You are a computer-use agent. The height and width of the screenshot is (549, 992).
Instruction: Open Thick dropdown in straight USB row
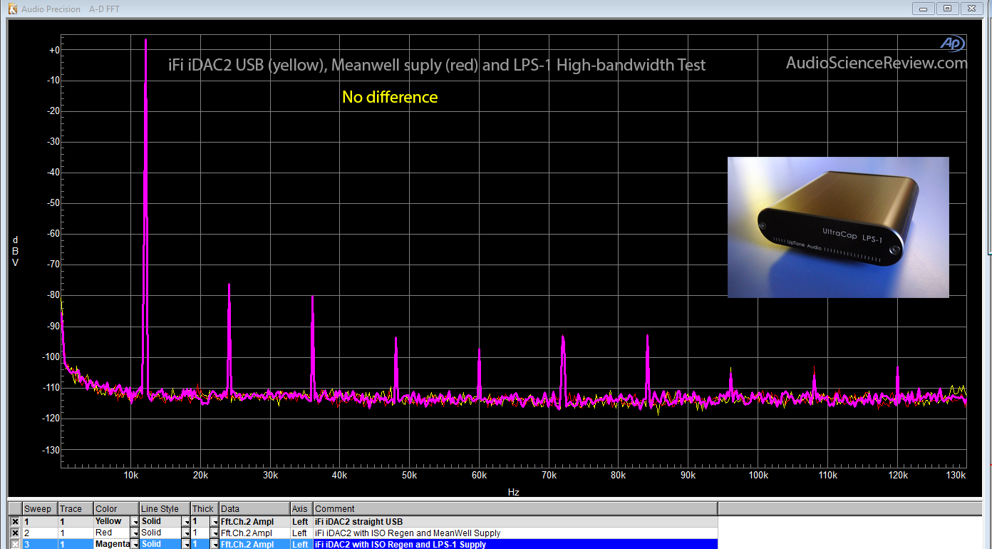(x=215, y=522)
